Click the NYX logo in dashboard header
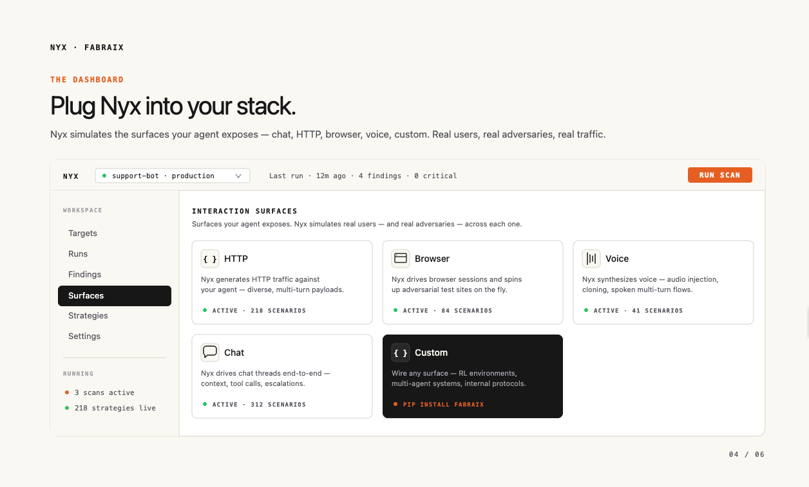The height and width of the screenshot is (487, 809). (x=71, y=176)
